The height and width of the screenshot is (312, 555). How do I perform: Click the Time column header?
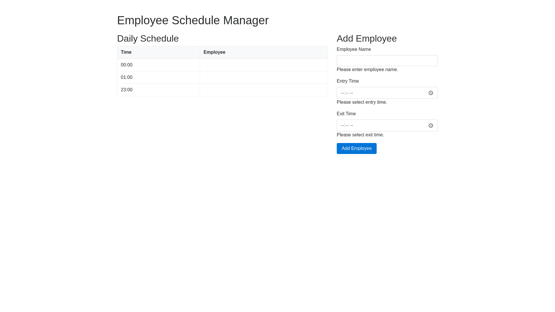point(126,52)
